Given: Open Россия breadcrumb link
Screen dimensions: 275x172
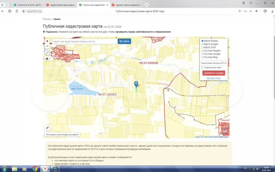Looking at the screenshot, I should pyautogui.click(x=47, y=19).
